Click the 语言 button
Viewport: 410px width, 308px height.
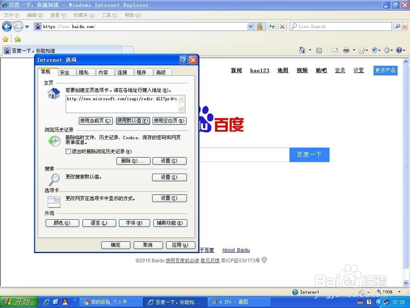tap(99, 223)
